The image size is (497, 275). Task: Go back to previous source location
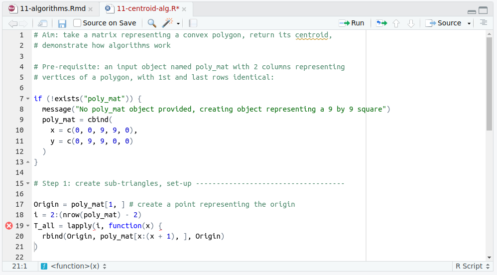tap(12, 23)
